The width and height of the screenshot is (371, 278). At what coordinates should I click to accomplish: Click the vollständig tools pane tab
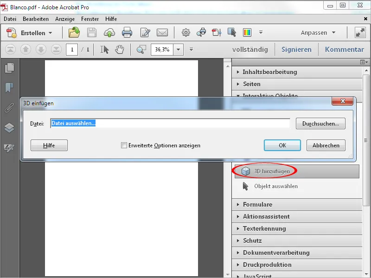(250, 50)
